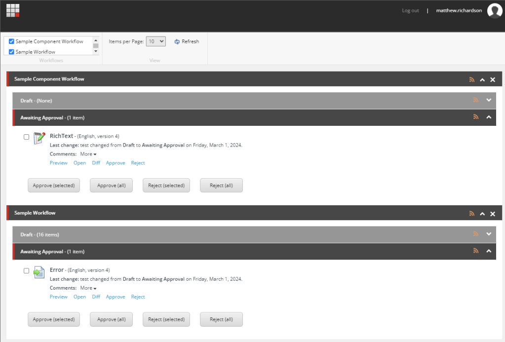
Task: Click the Refresh icon in View section
Action: pos(177,42)
